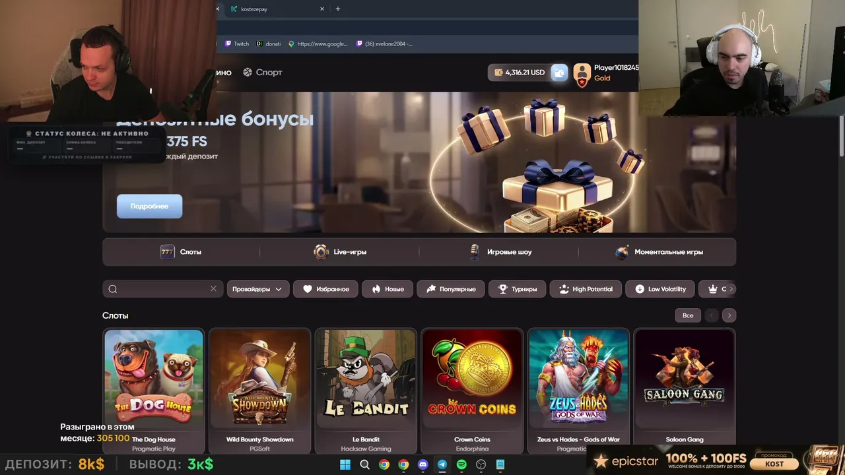Click the crown icon filter chip
The image size is (845, 475).
pos(712,289)
